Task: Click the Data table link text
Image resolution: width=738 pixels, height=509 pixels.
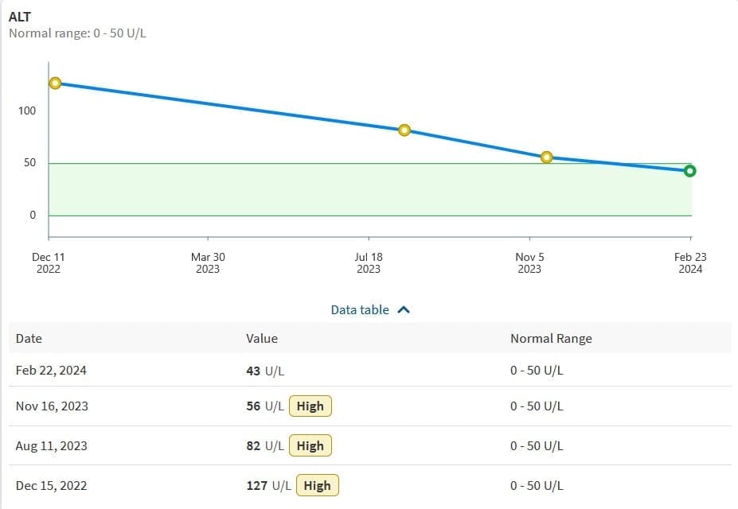Action: (x=360, y=310)
